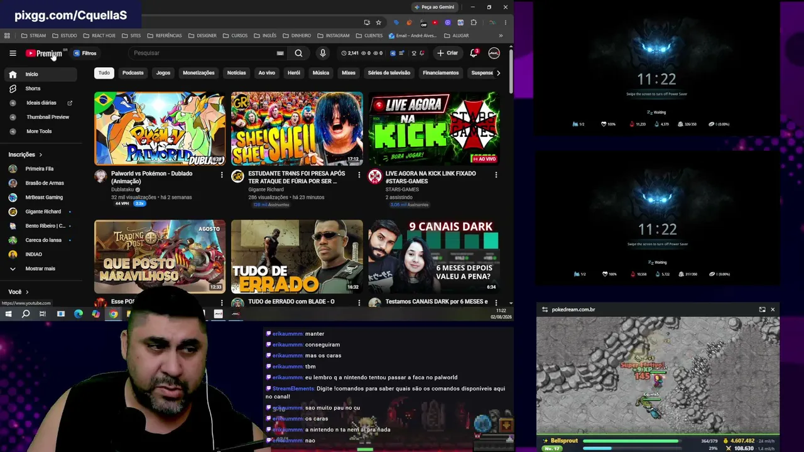
Task: Launch Microsoft Edge from the taskbar
Action: (x=79, y=313)
